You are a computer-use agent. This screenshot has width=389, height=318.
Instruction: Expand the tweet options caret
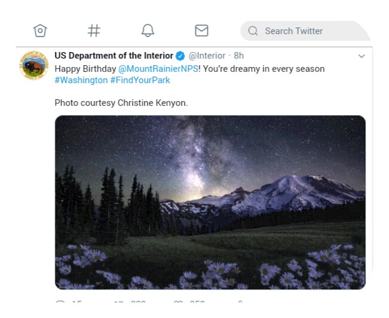(x=361, y=56)
